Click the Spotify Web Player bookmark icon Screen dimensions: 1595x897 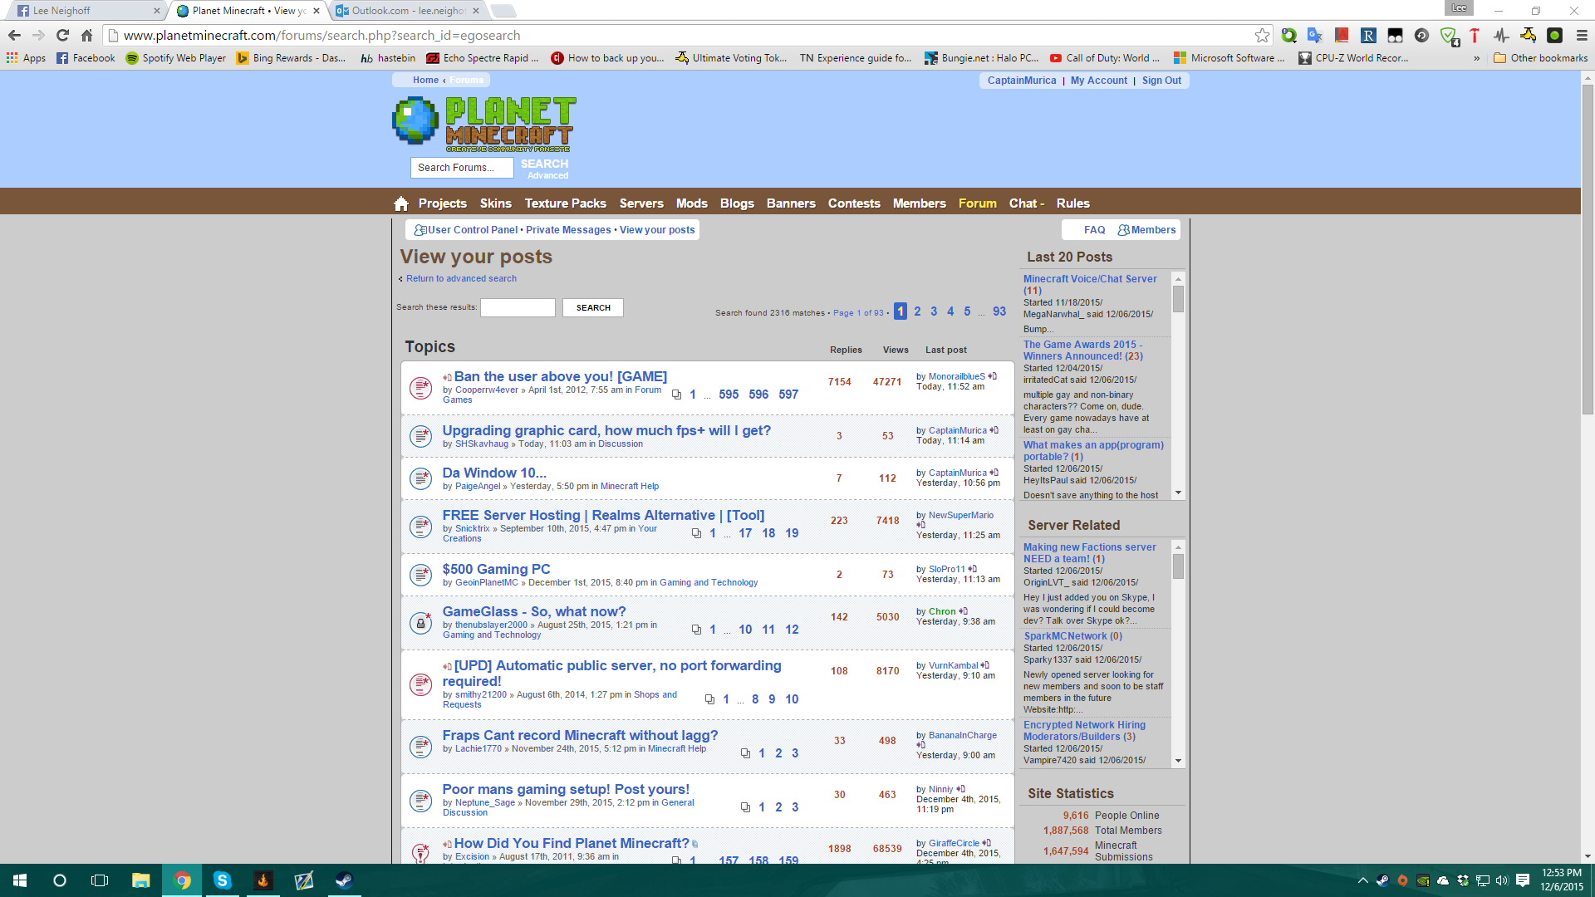[x=133, y=57]
